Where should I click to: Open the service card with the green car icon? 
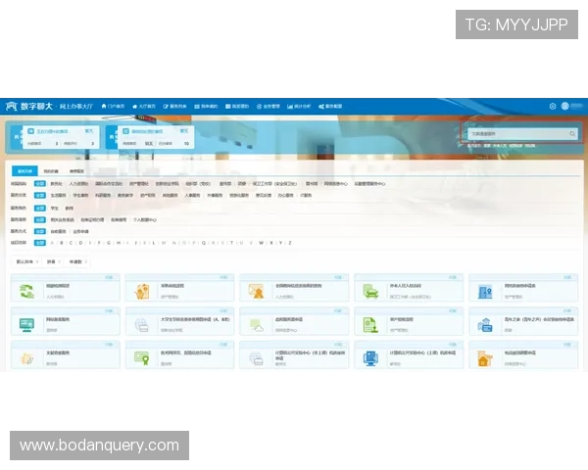click(x=371, y=291)
